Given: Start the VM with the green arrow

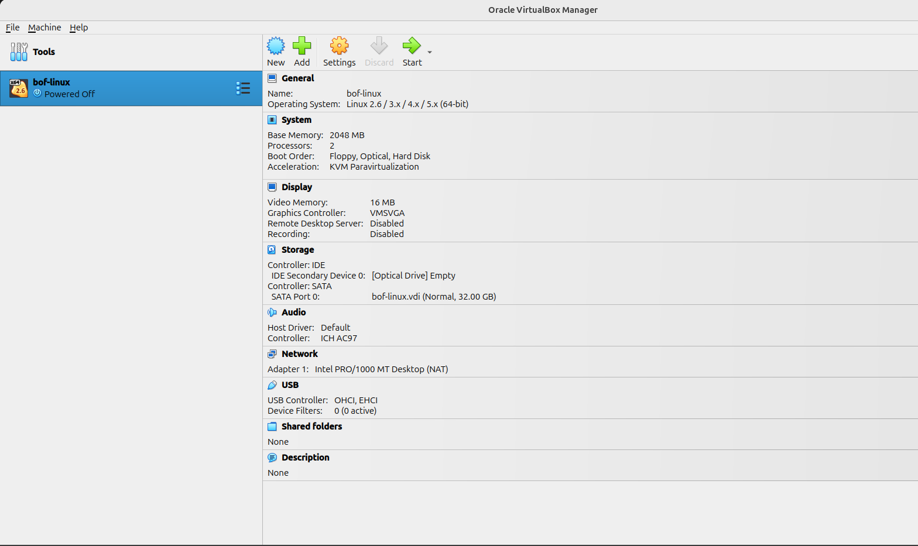Looking at the screenshot, I should [x=412, y=46].
